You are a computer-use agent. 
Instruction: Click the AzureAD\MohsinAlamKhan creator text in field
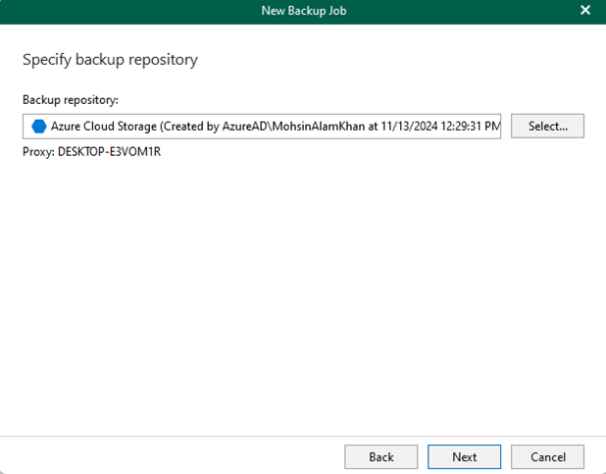tap(293, 127)
